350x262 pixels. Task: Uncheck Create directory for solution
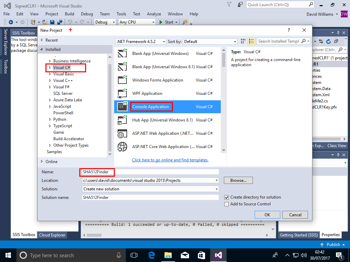pos(226,197)
